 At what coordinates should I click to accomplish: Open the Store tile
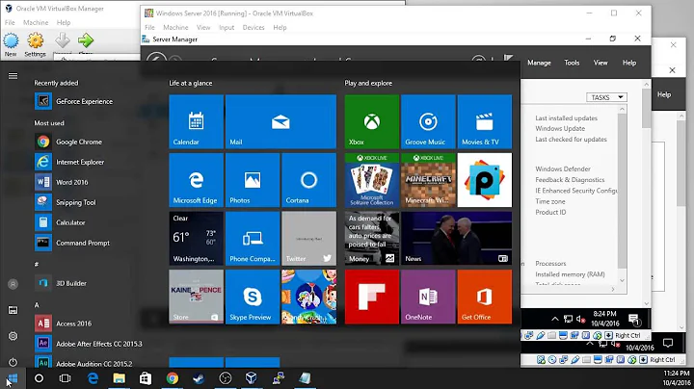coord(196,297)
